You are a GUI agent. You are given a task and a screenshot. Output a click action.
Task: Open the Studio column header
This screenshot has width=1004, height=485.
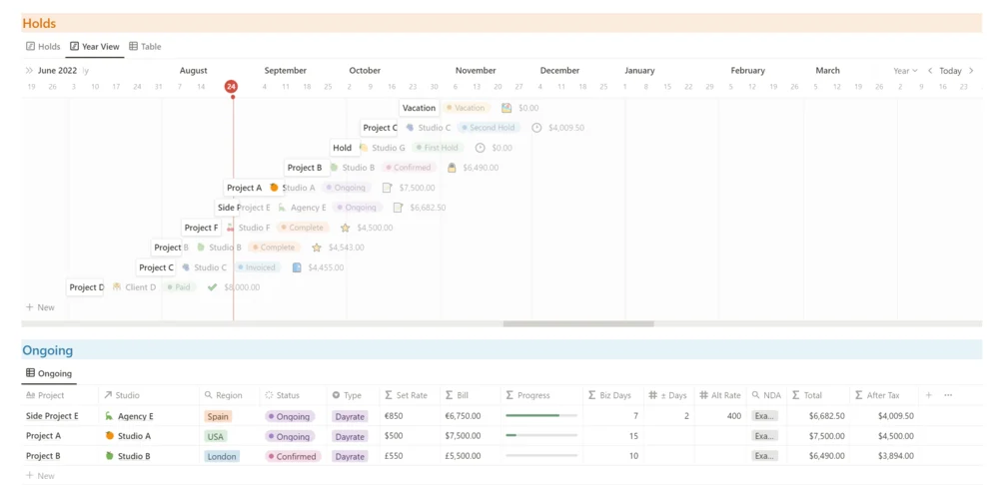(149, 395)
